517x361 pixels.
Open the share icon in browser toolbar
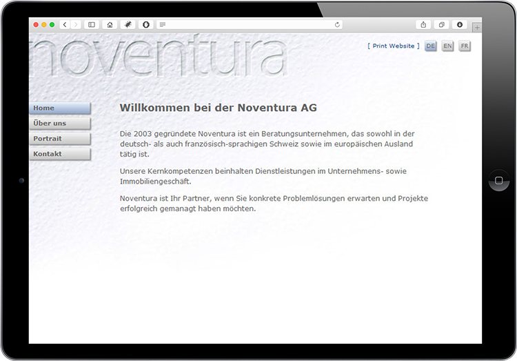point(423,24)
